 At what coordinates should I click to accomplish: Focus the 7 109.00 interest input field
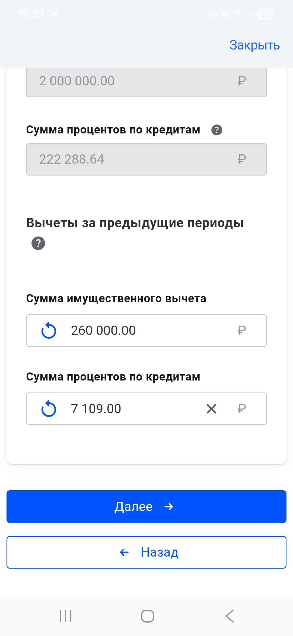point(136,409)
